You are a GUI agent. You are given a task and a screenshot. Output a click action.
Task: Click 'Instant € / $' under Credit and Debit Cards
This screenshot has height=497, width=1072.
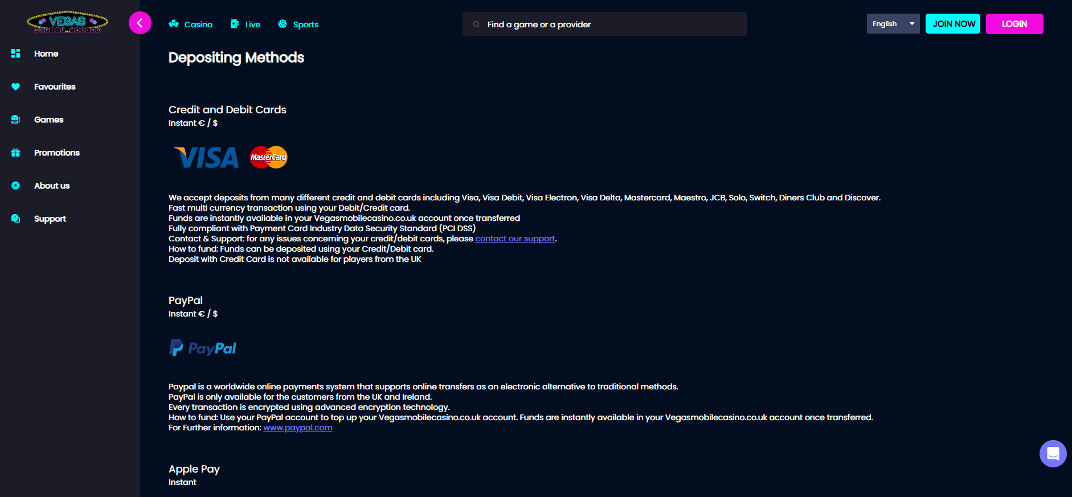(193, 123)
